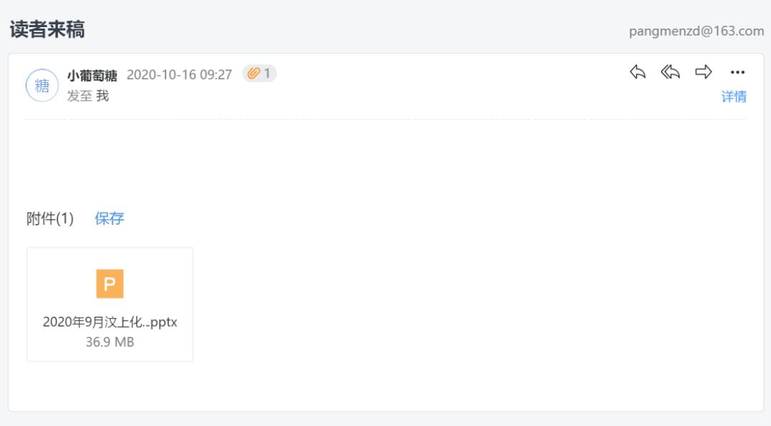Screen dimensions: 771x426
Task: Save attachments with the 保存 link
Action: click(x=109, y=218)
